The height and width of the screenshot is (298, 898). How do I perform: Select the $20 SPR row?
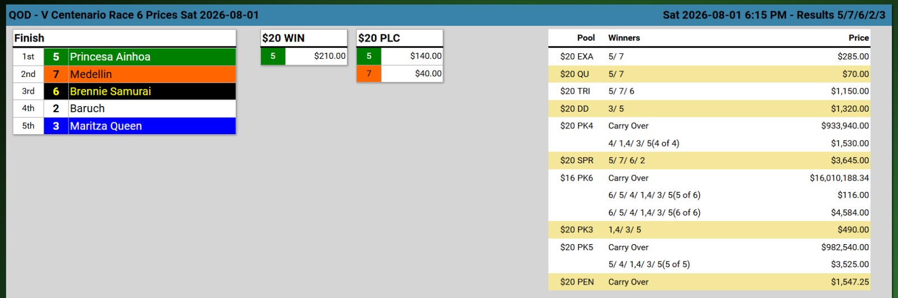709,161
